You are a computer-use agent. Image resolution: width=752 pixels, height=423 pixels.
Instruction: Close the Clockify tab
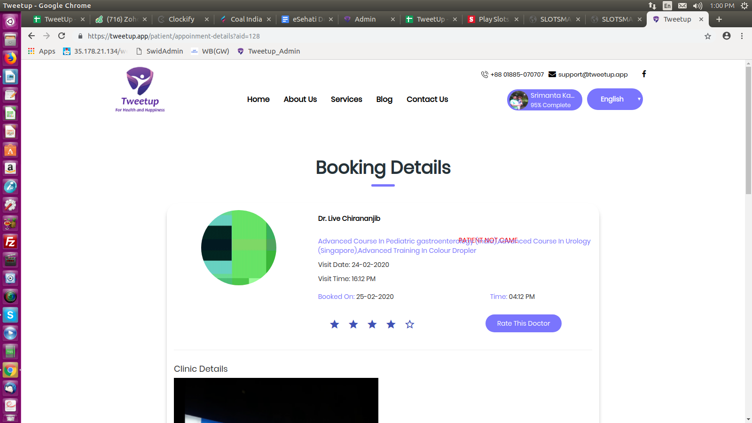tap(207, 19)
